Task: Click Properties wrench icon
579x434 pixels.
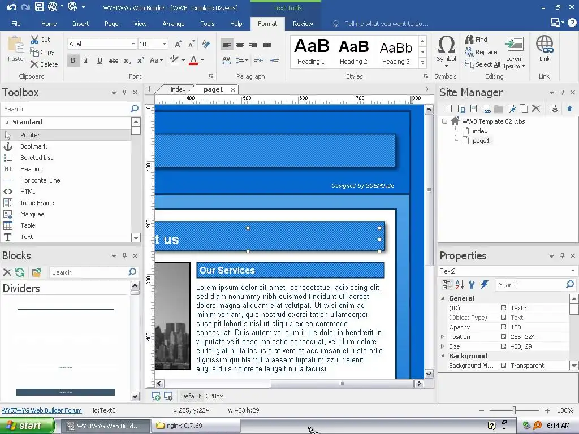Action: point(472,285)
